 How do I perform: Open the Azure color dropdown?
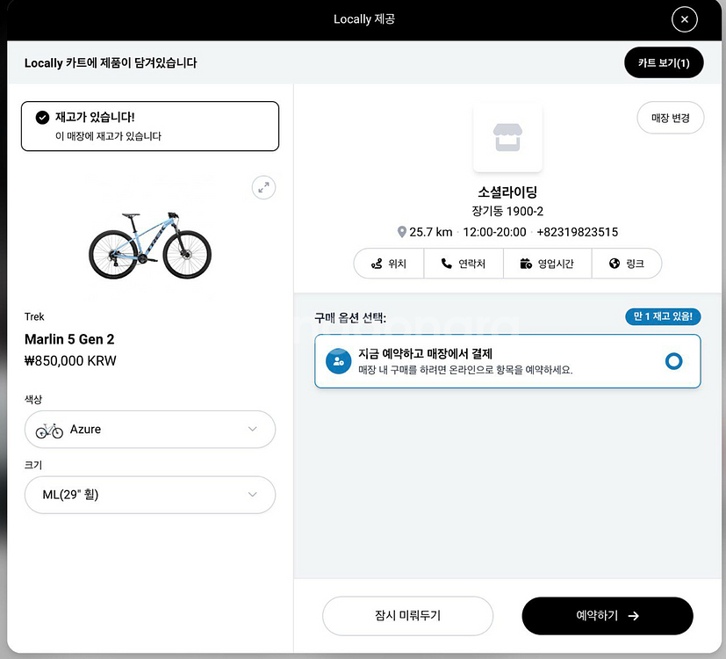tap(150, 430)
